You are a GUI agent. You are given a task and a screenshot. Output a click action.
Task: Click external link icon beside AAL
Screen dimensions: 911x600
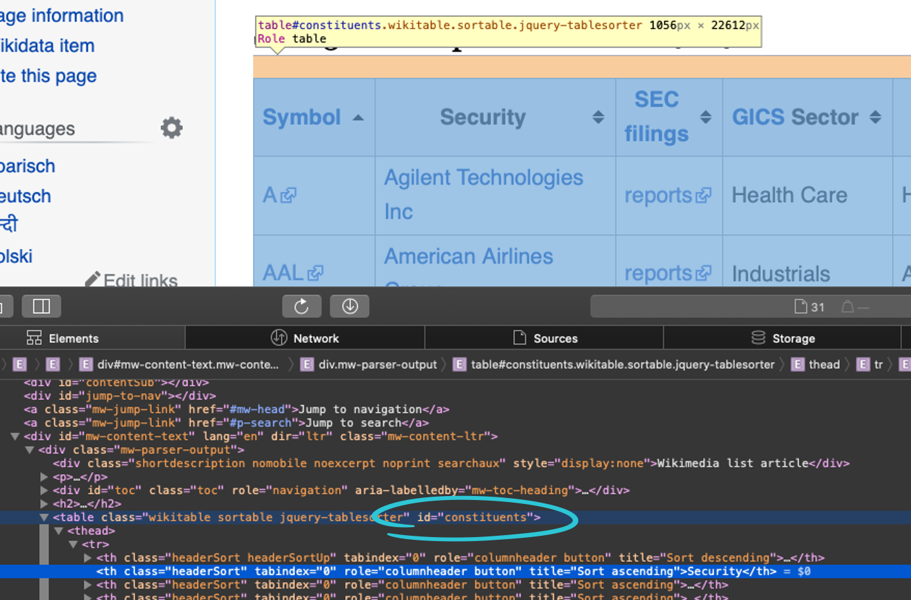pyautogui.click(x=315, y=273)
